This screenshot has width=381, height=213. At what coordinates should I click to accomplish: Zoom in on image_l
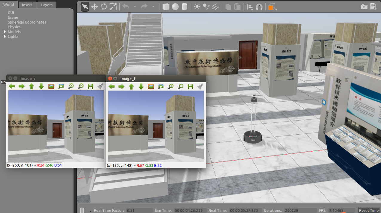(171, 86)
